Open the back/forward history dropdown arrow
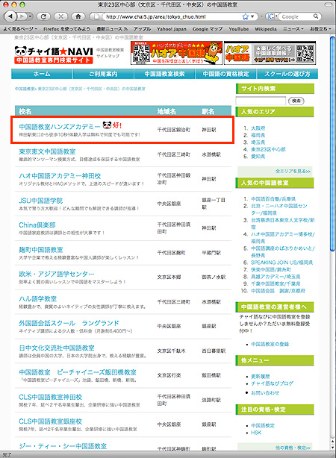The width and height of the screenshot is (336, 458). click(x=30, y=16)
